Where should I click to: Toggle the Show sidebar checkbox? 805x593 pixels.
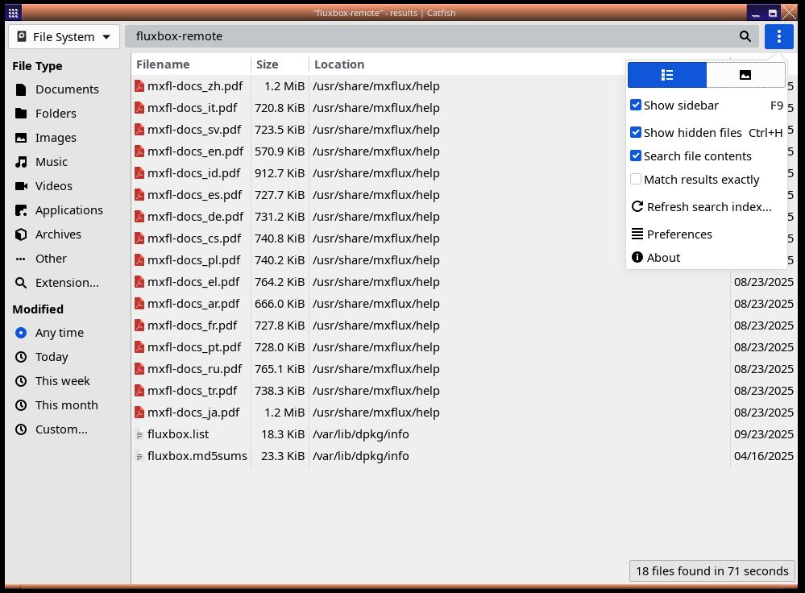pos(636,106)
